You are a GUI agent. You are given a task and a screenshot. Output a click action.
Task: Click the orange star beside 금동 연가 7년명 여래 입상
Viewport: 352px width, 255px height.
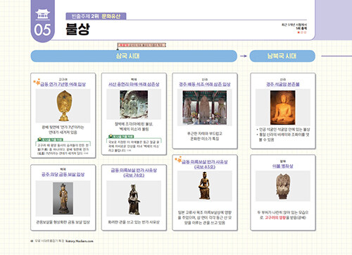tap(37, 82)
